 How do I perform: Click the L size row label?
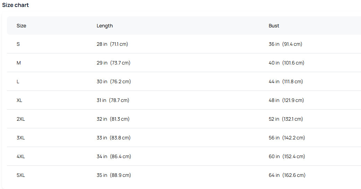[18, 82]
